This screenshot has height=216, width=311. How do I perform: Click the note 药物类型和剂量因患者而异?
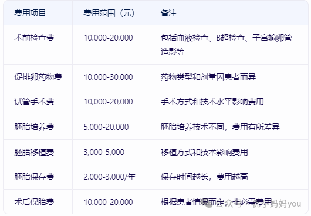(x=208, y=77)
